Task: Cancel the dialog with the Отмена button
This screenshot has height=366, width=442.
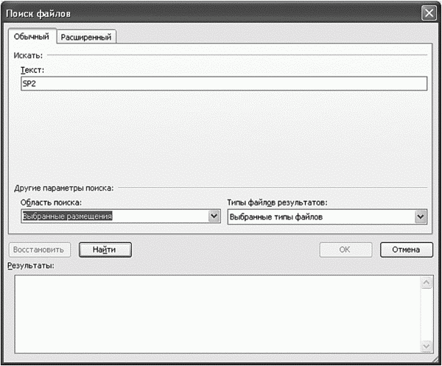Action: 406,250
